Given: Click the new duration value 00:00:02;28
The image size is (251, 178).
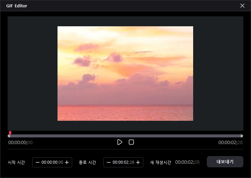Looking at the screenshot, I should [x=187, y=162].
